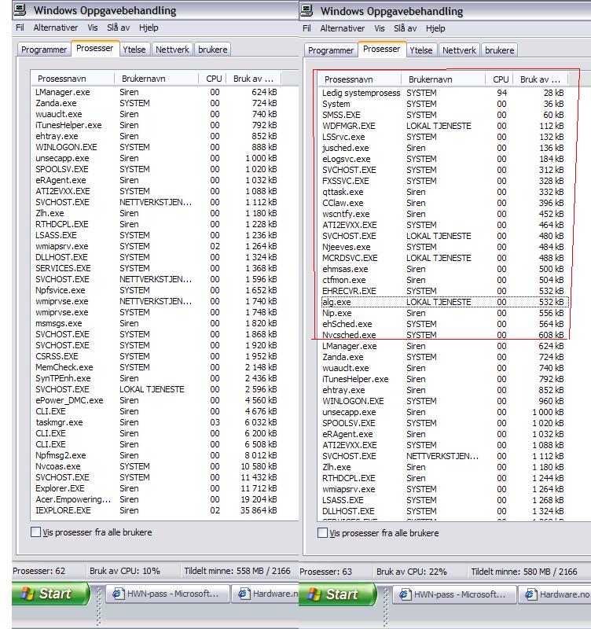
Task: Sort by CPU column in right window
Action: point(498,79)
